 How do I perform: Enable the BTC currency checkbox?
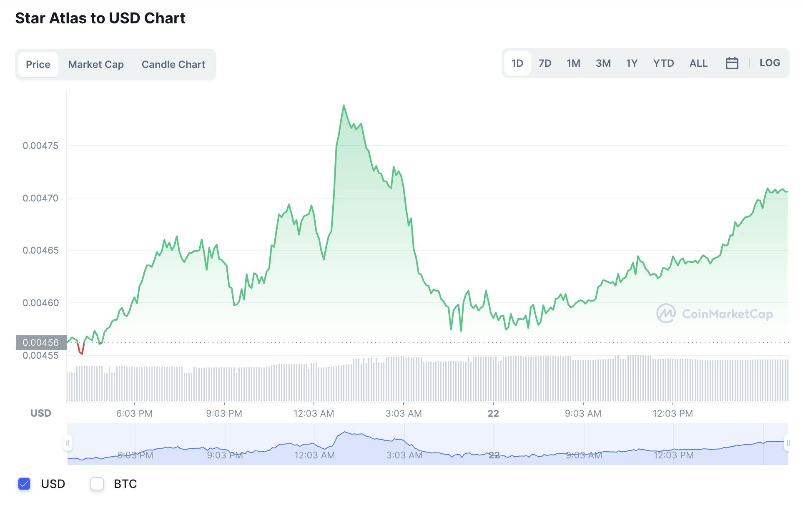(x=97, y=484)
